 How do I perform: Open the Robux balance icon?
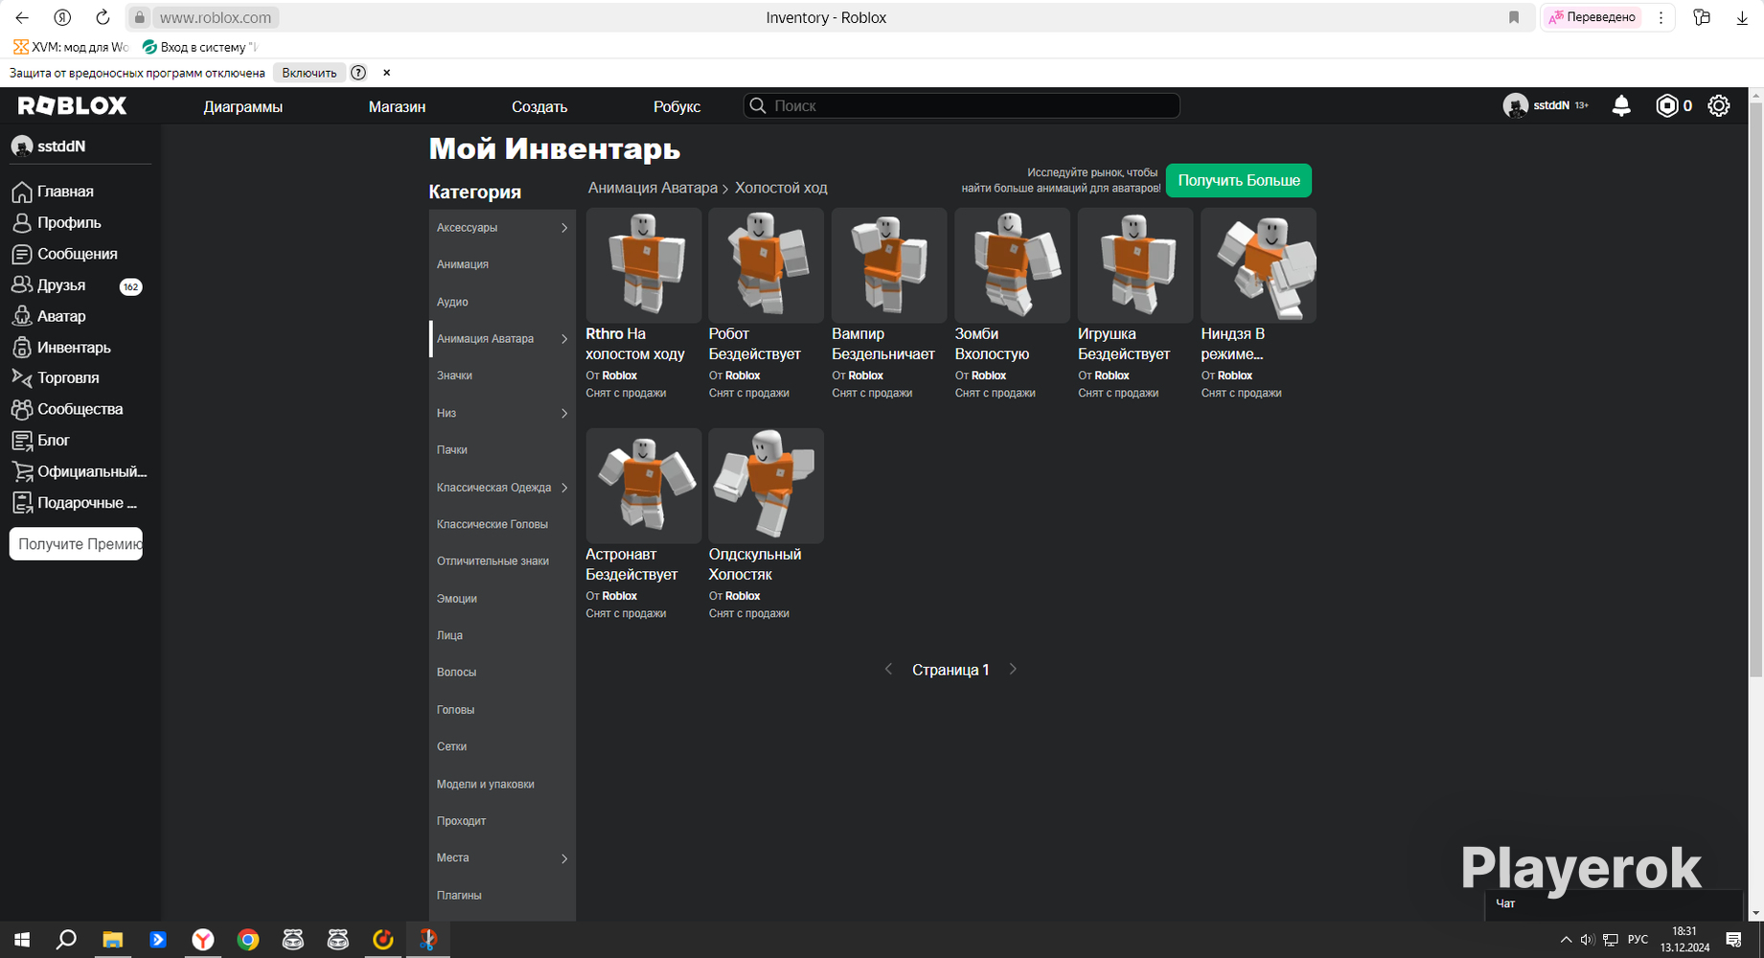point(1667,105)
